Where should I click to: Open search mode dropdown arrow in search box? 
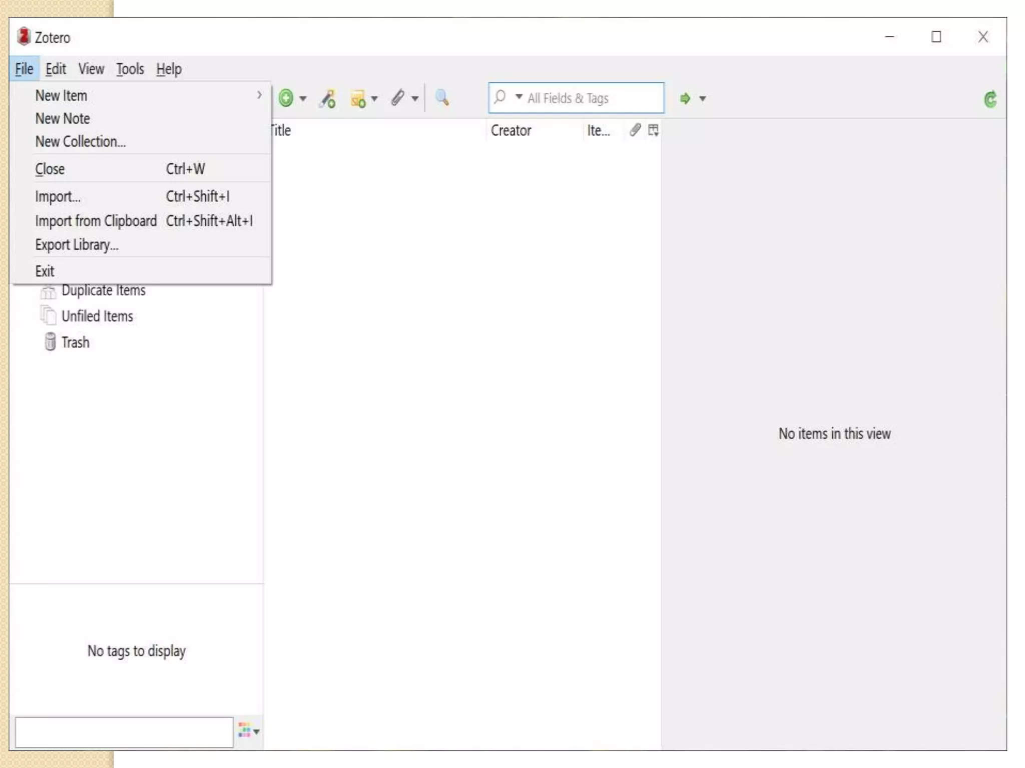pos(519,97)
